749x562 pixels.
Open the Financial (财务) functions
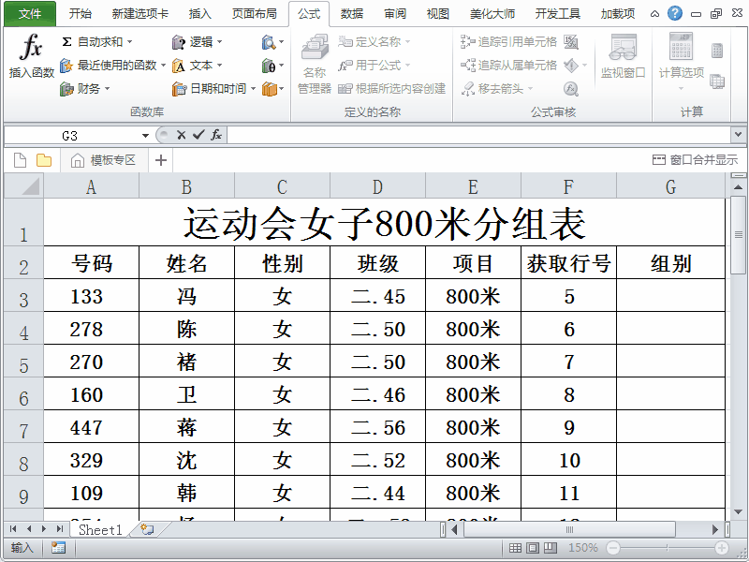coord(81,88)
